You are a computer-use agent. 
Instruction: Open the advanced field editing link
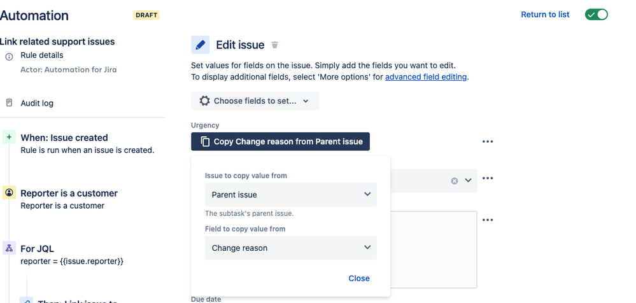pos(426,77)
